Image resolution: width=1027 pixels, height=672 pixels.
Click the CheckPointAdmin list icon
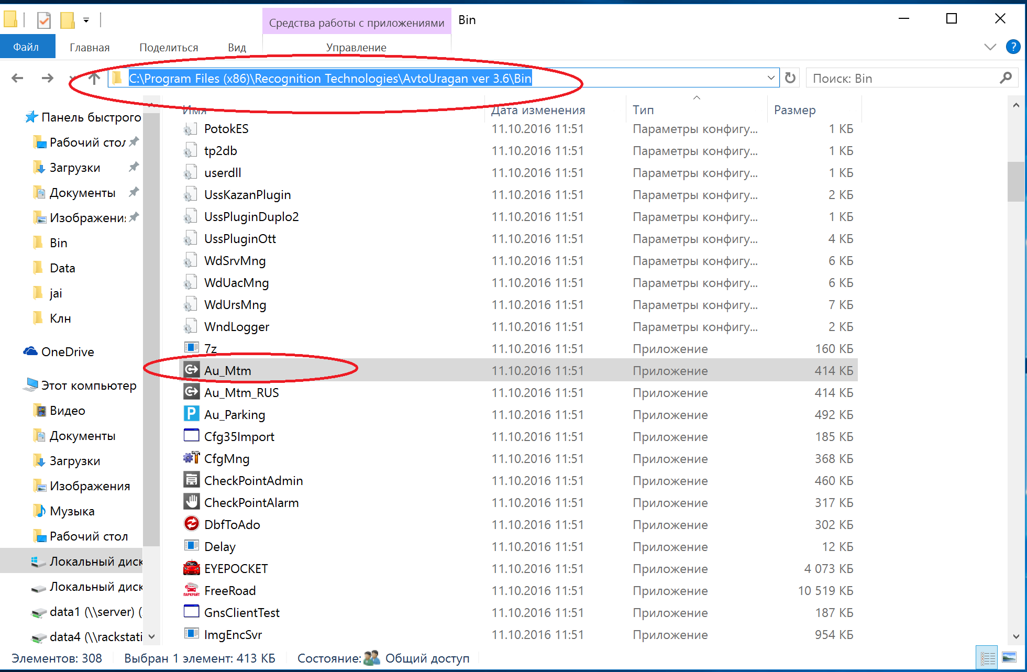191,480
